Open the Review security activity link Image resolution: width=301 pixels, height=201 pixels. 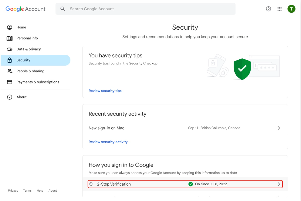pos(108,142)
